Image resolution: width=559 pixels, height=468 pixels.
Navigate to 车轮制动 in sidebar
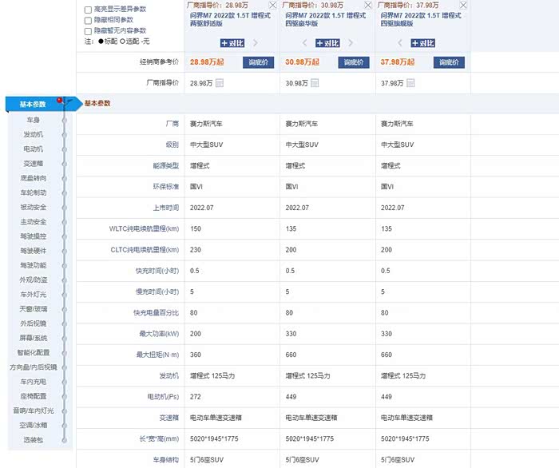click(x=34, y=192)
